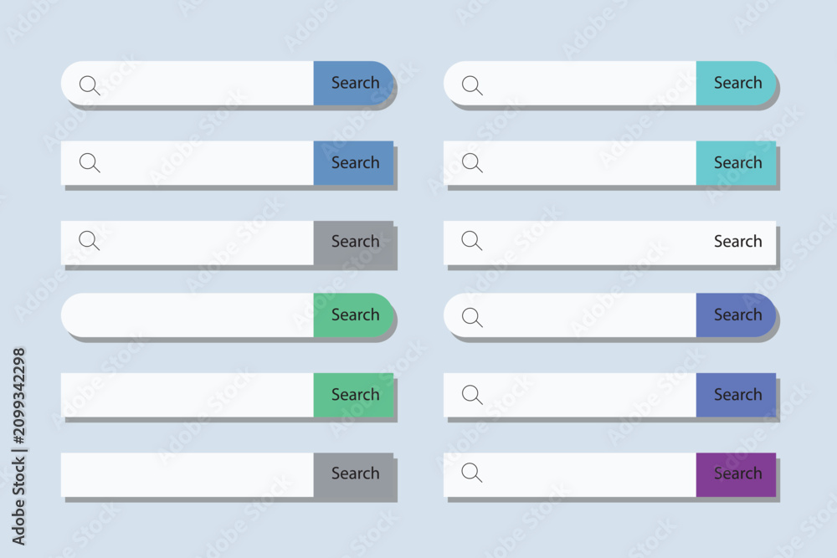The image size is (837, 558).
Task: Click the rounded blue Search button
Action: (353, 83)
